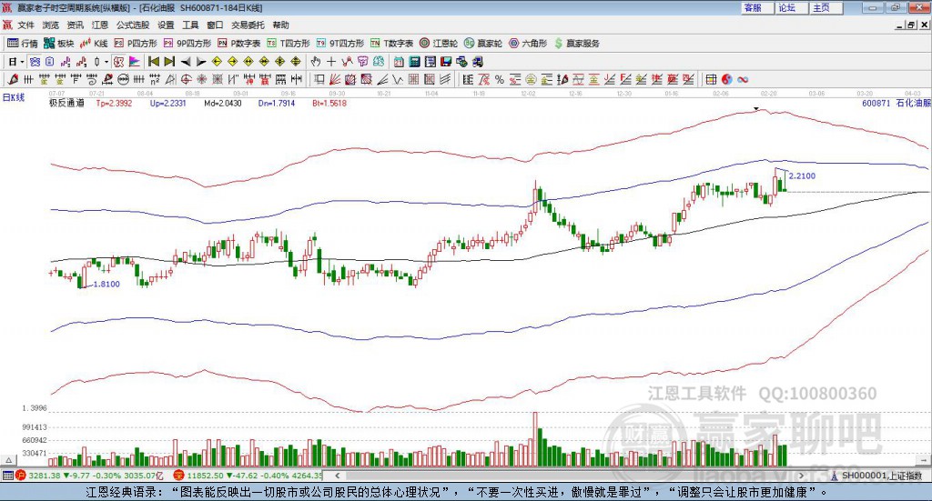Click the horizontal chart scrollbar track

click(569, 476)
